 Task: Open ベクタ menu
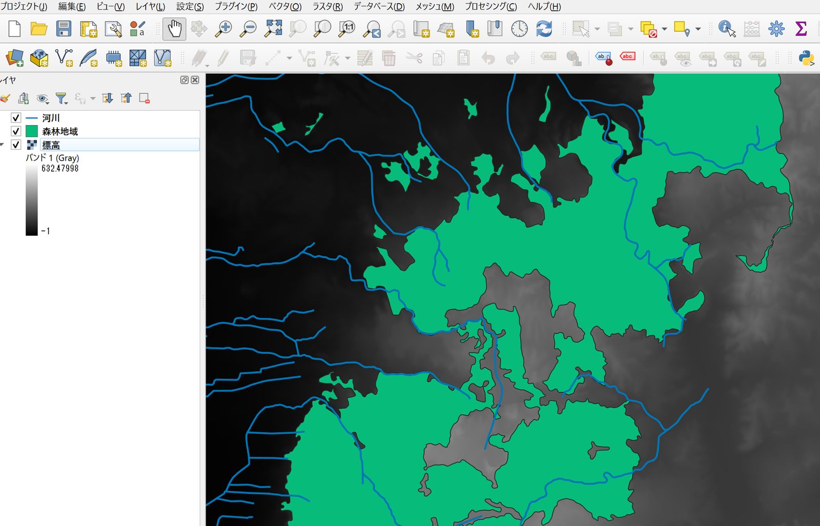coord(285,7)
